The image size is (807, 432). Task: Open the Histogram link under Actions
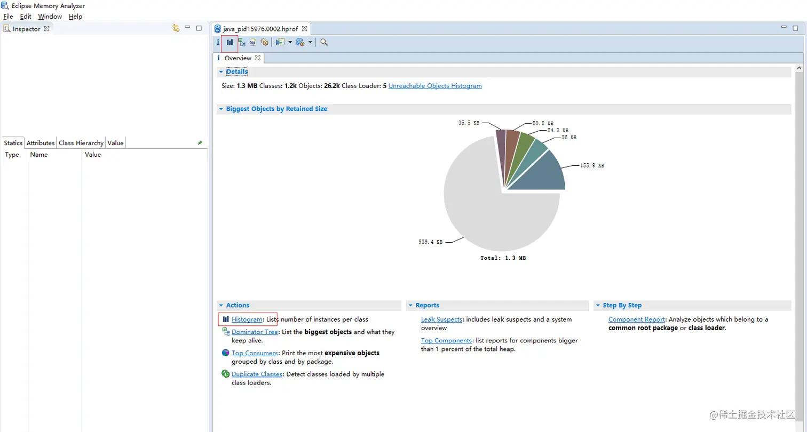point(247,319)
